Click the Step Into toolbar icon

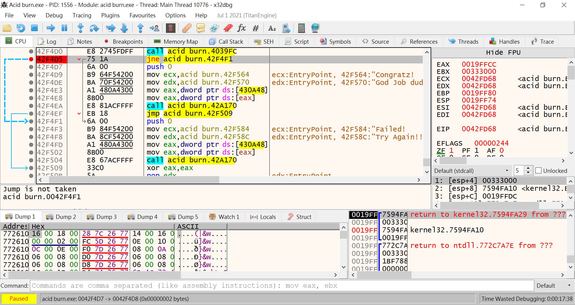click(x=80, y=28)
